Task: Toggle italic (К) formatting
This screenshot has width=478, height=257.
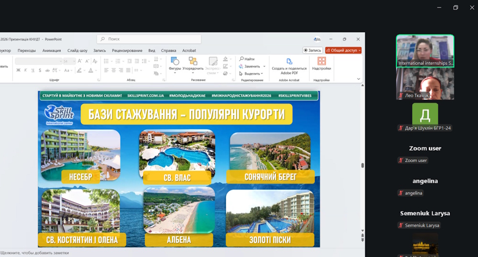Action: pyautogui.click(x=26, y=70)
